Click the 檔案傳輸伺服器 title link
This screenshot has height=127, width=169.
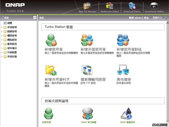coord(93,79)
